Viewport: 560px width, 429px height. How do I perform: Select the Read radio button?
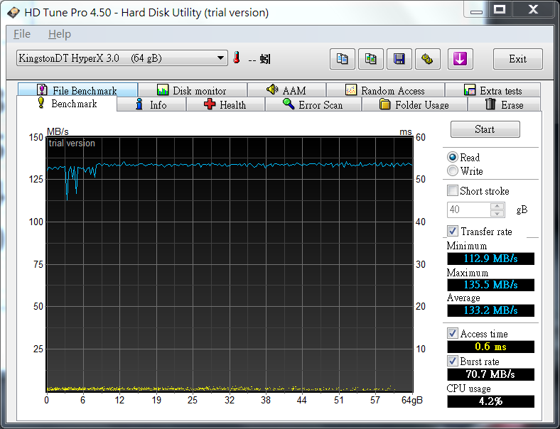click(453, 157)
